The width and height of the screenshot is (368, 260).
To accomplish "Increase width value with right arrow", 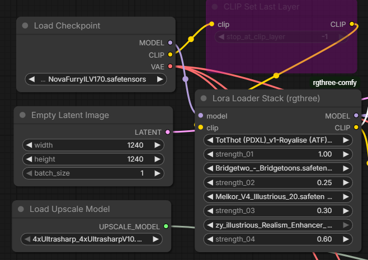I will click(158, 145).
